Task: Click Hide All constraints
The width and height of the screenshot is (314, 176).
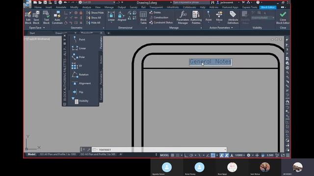Action: click(x=93, y=23)
